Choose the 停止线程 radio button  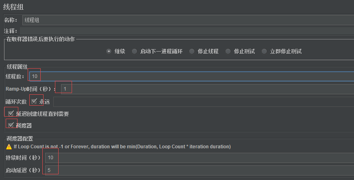tap(192, 52)
